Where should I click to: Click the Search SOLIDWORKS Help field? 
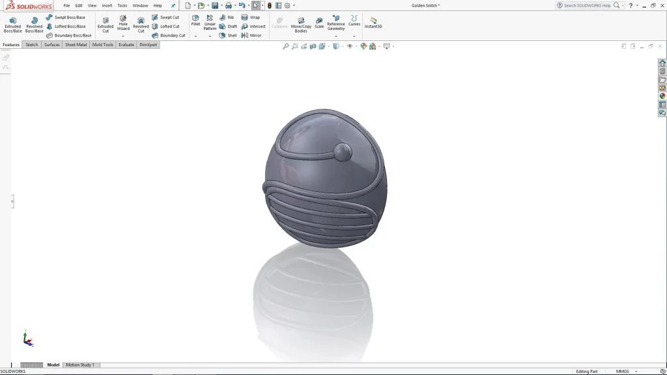coord(586,5)
